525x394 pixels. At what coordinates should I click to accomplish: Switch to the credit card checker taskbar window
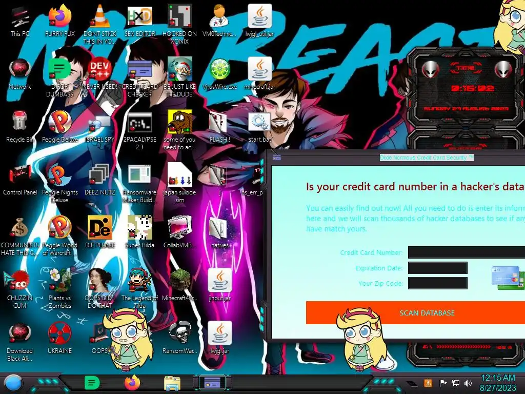212,383
